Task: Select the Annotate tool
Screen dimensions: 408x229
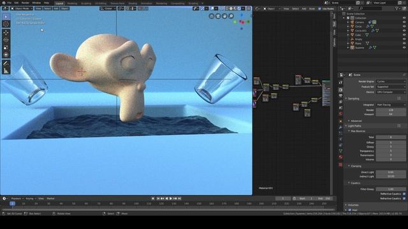Action: pos(6,64)
